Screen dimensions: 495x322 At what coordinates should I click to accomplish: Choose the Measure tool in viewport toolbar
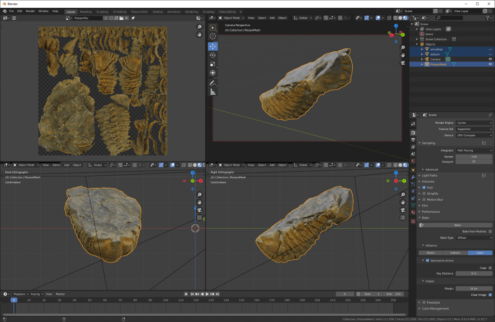pyautogui.click(x=213, y=91)
